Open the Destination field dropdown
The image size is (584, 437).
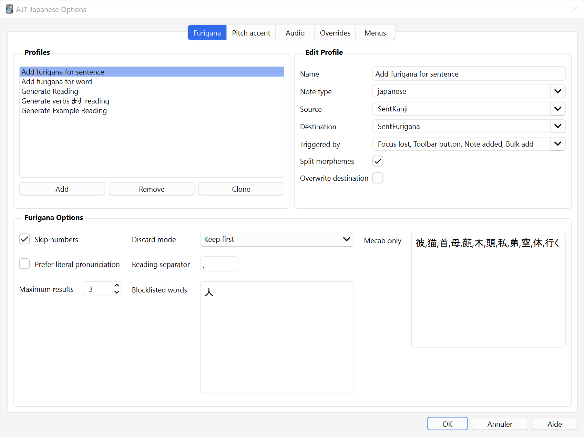[469, 127]
